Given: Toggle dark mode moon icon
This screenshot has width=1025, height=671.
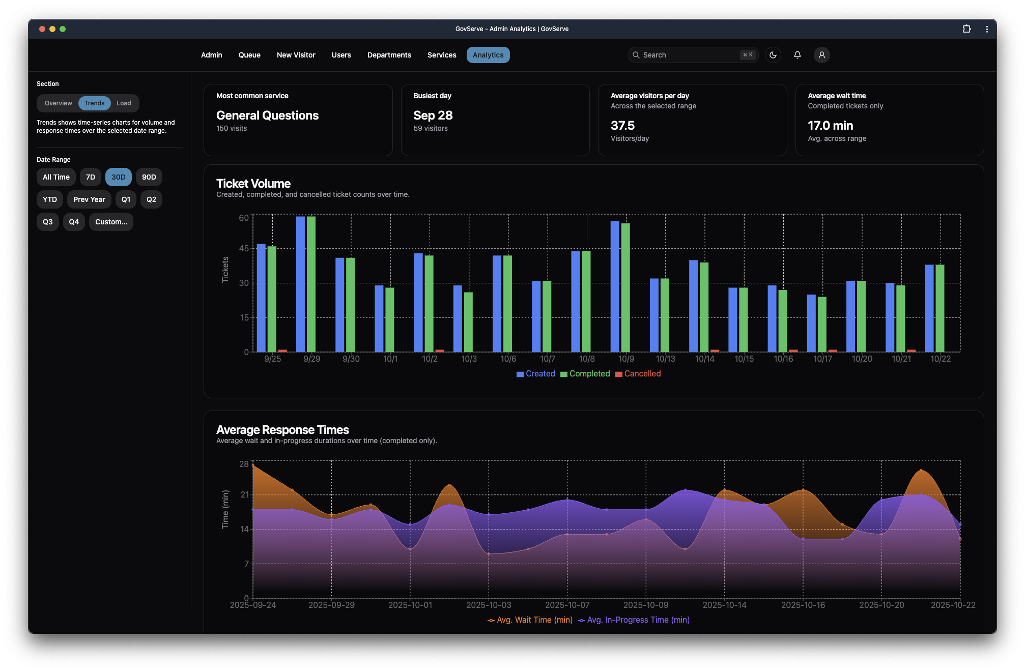Looking at the screenshot, I should pyautogui.click(x=773, y=55).
